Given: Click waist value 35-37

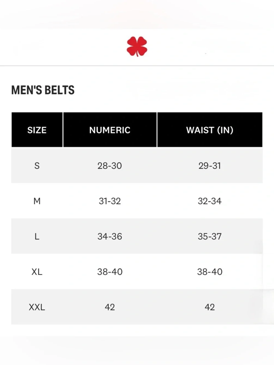Looking at the screenshot, I should point(210,236).
